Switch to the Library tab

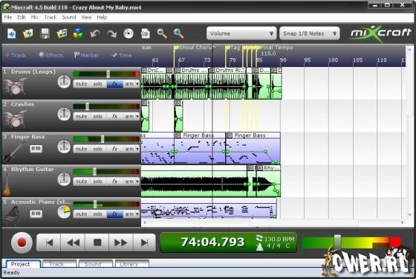coord(132,264)
